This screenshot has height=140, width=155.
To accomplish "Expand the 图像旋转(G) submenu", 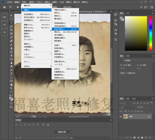I will tap(37, 31).
